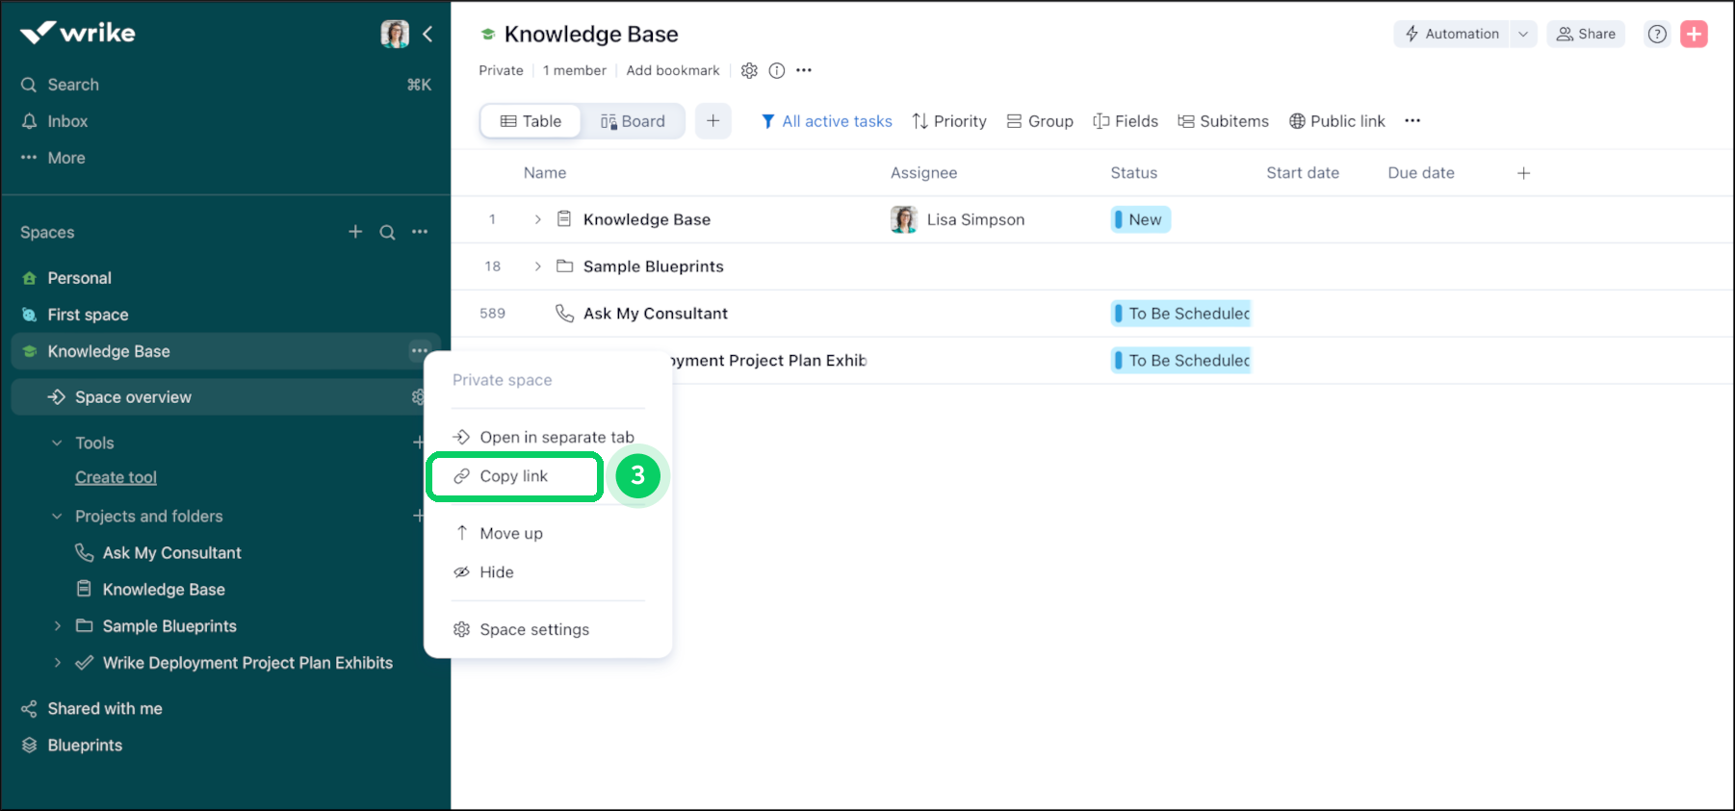Hide the space from the context menu

click(x=496, y=572)
